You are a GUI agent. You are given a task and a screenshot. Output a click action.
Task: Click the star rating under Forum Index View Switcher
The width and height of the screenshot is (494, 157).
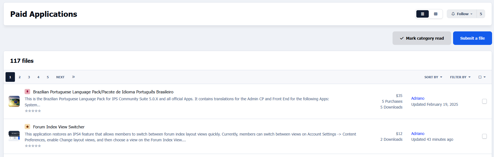tap(33, 146)
